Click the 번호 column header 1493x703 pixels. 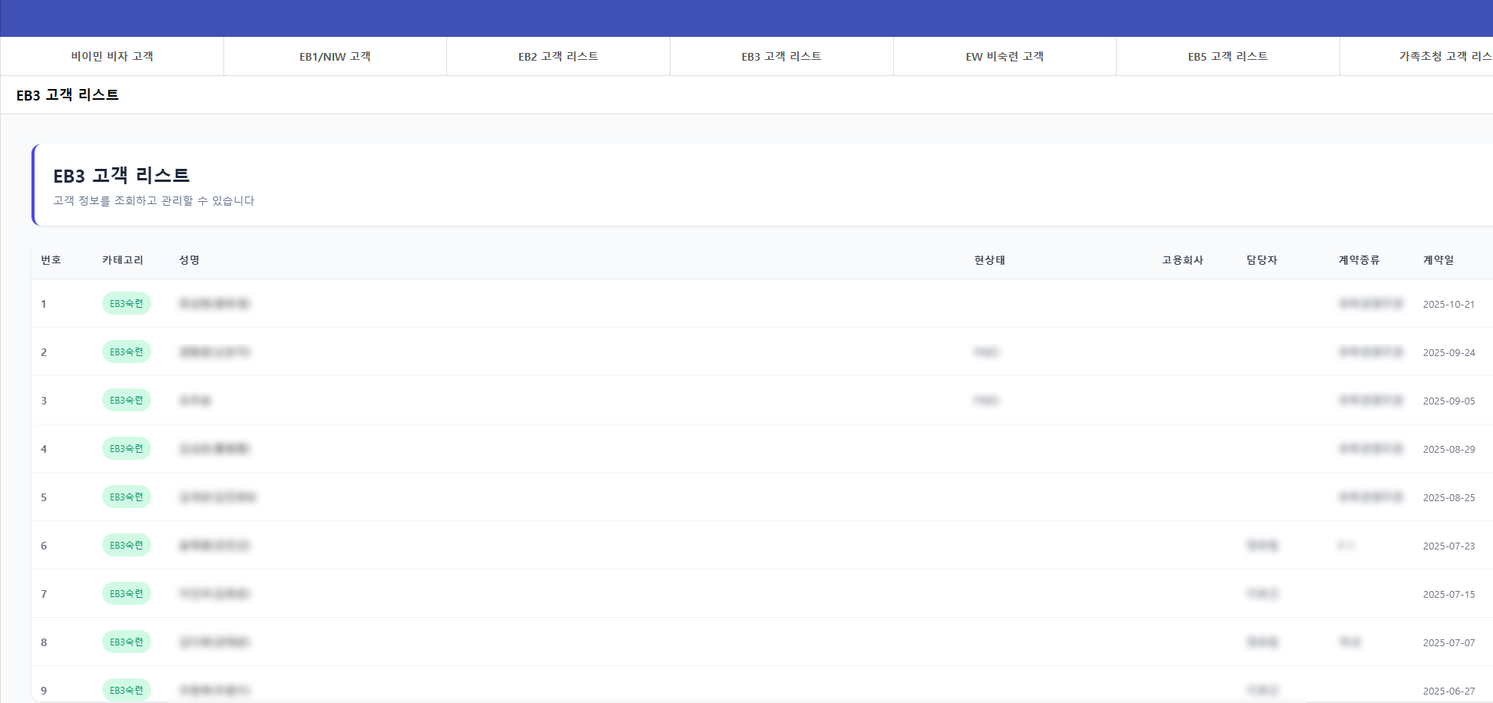(51, 260)
